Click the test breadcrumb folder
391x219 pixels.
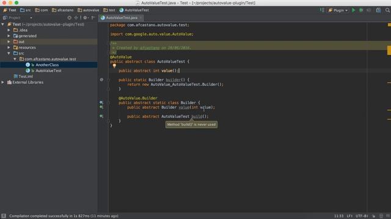click(109, 10)
